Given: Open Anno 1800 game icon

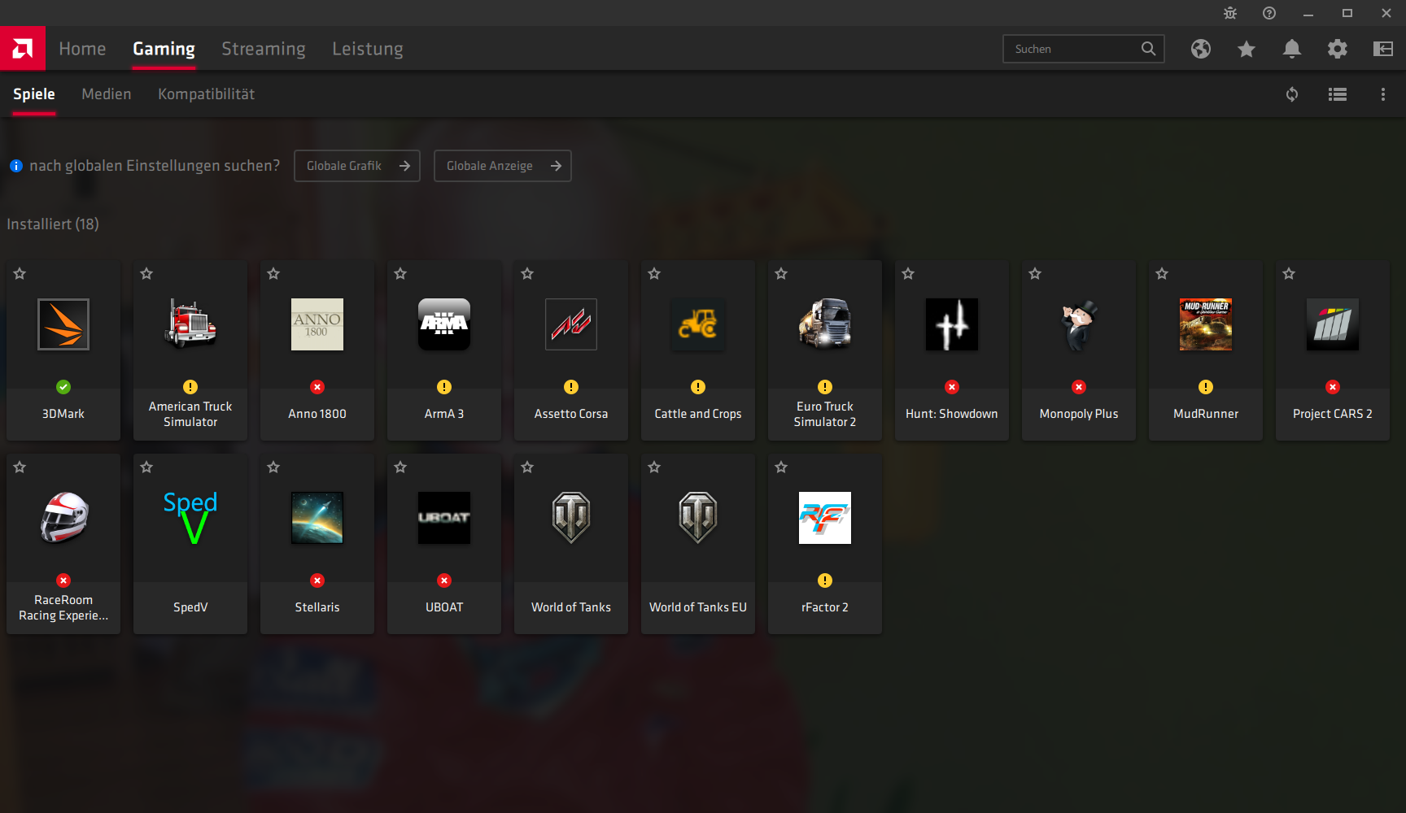Looking at the screenshot, I should coord(317,324).
